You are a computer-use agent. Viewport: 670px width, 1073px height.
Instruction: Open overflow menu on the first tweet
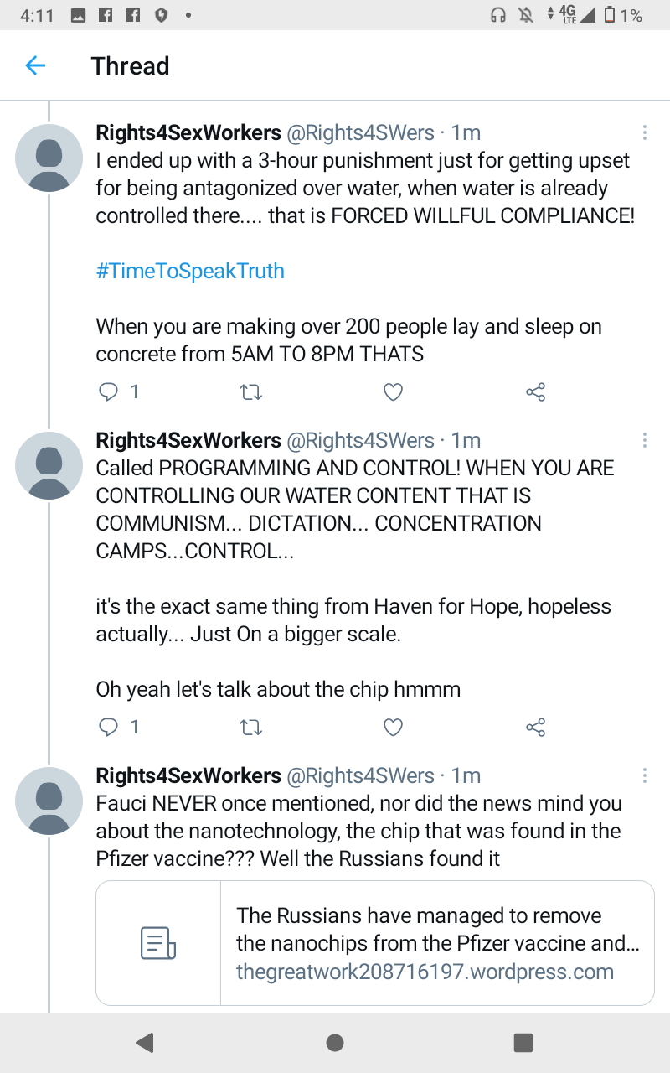pos(644,132)
